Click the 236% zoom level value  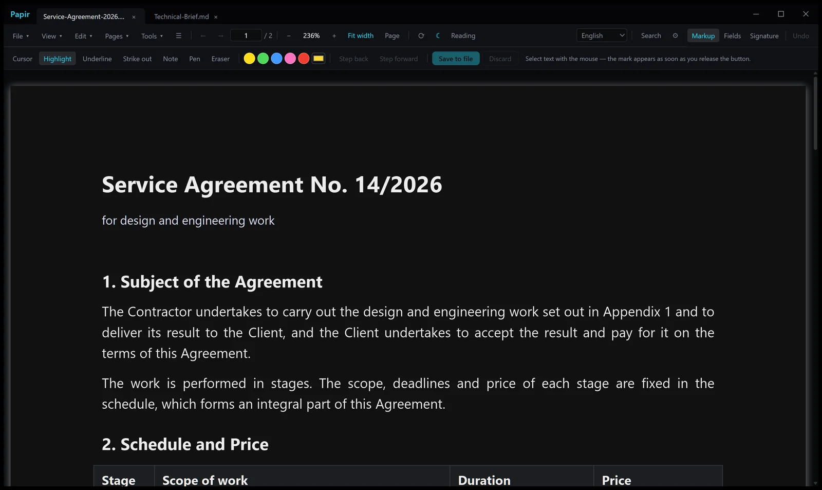(311, 36)
